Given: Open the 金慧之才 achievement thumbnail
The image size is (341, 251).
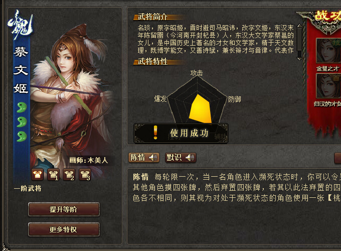Looking at the screenshot, I should [x=328, y=51].
